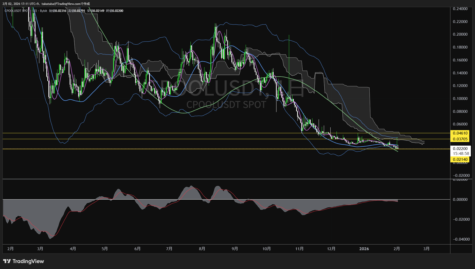Viewport: 475px width, 269px height.
Task: Click the TradingView logo icon
Action: tap(7, 261)
